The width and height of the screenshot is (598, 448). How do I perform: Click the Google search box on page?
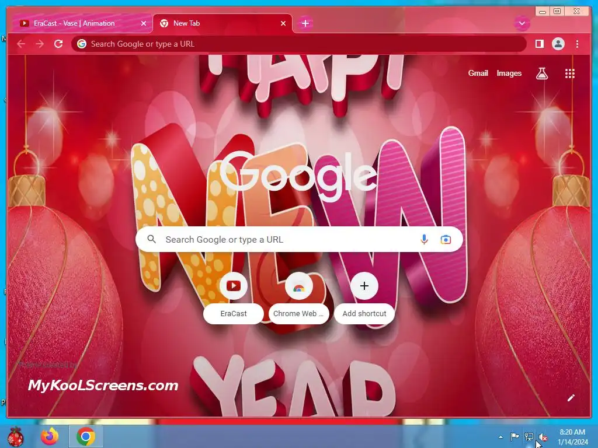point(299,239)
